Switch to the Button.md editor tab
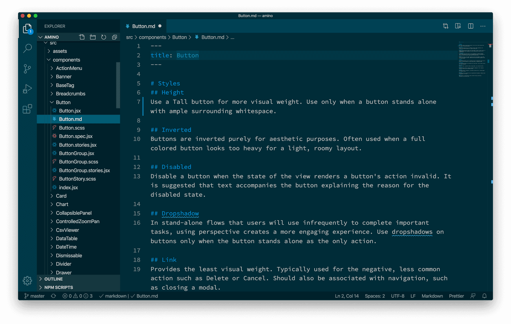Viewport: 511px width, 324px height. point(143,26)
